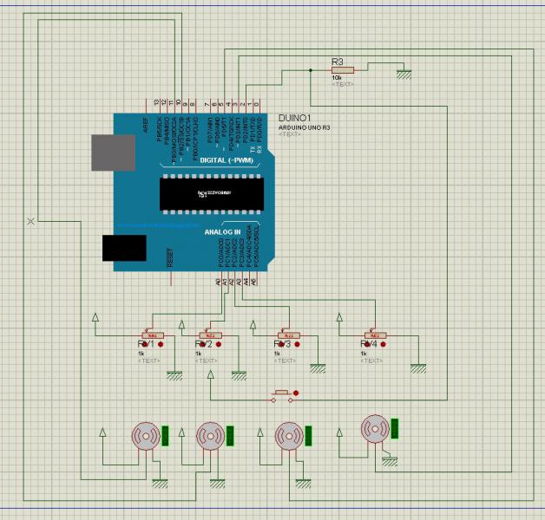This screenshot has width=545, height=520.
Task: Select the servo motor below RV2
Action: click(x=210, y=436)
